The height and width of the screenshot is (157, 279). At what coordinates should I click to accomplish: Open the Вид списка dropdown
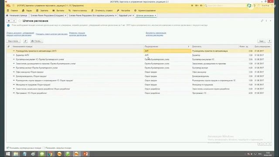[14, 41]
